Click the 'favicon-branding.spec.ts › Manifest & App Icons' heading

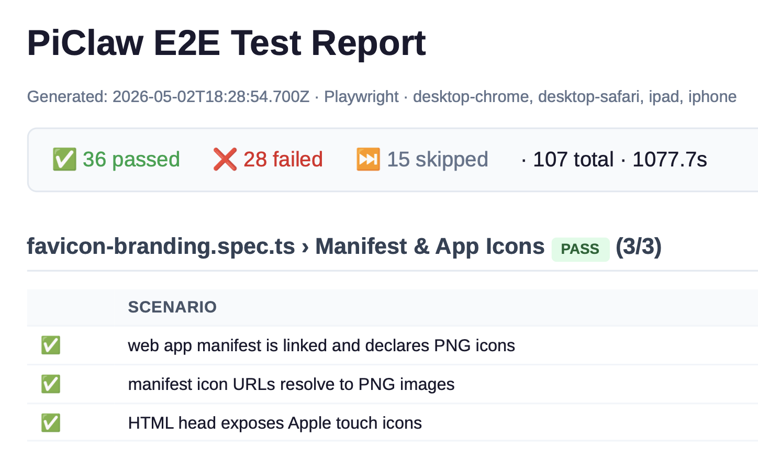coord(286,247)
